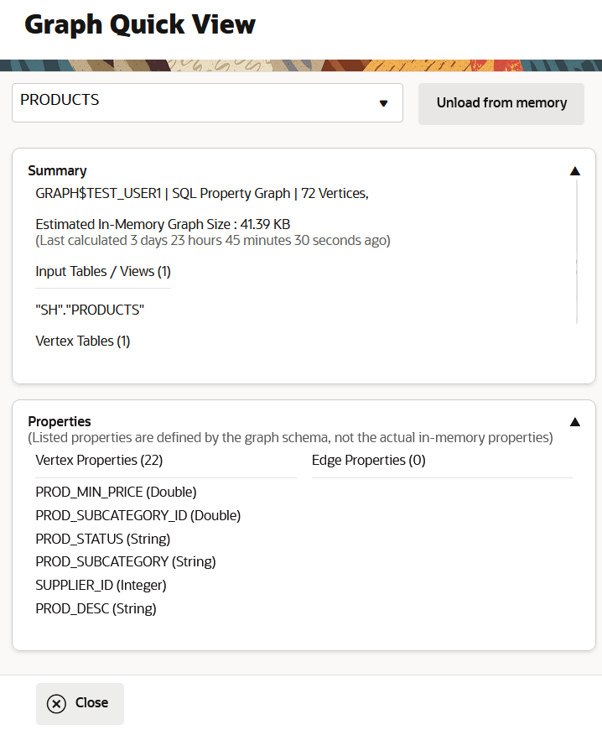
Task: Click the "SH"."PRODUCTS" input table entry
Action: coord(90,310)
